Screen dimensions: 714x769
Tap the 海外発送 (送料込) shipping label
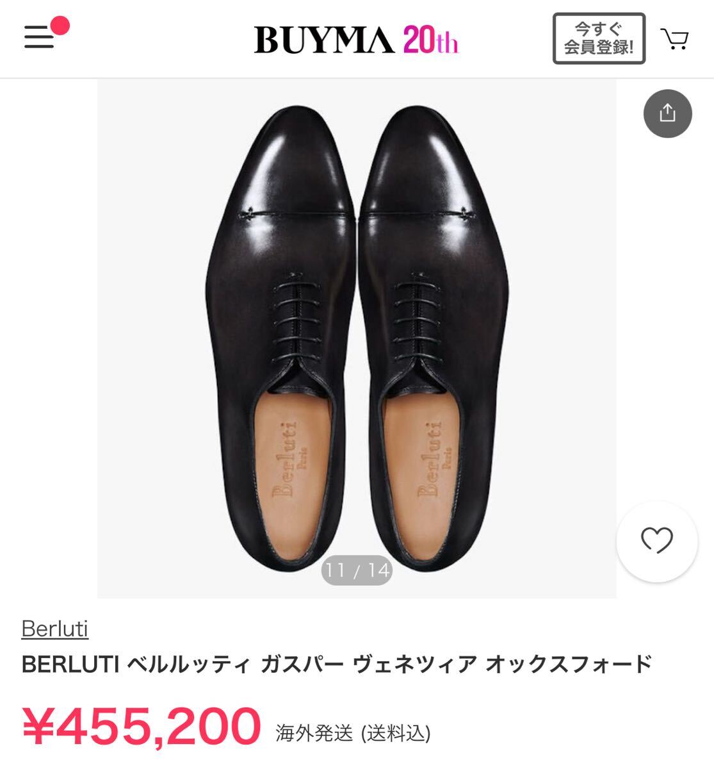353,732
